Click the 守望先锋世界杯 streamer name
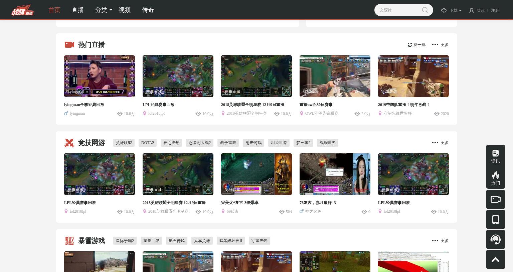Viewport: 513px width, 272px height. point(398,113)
